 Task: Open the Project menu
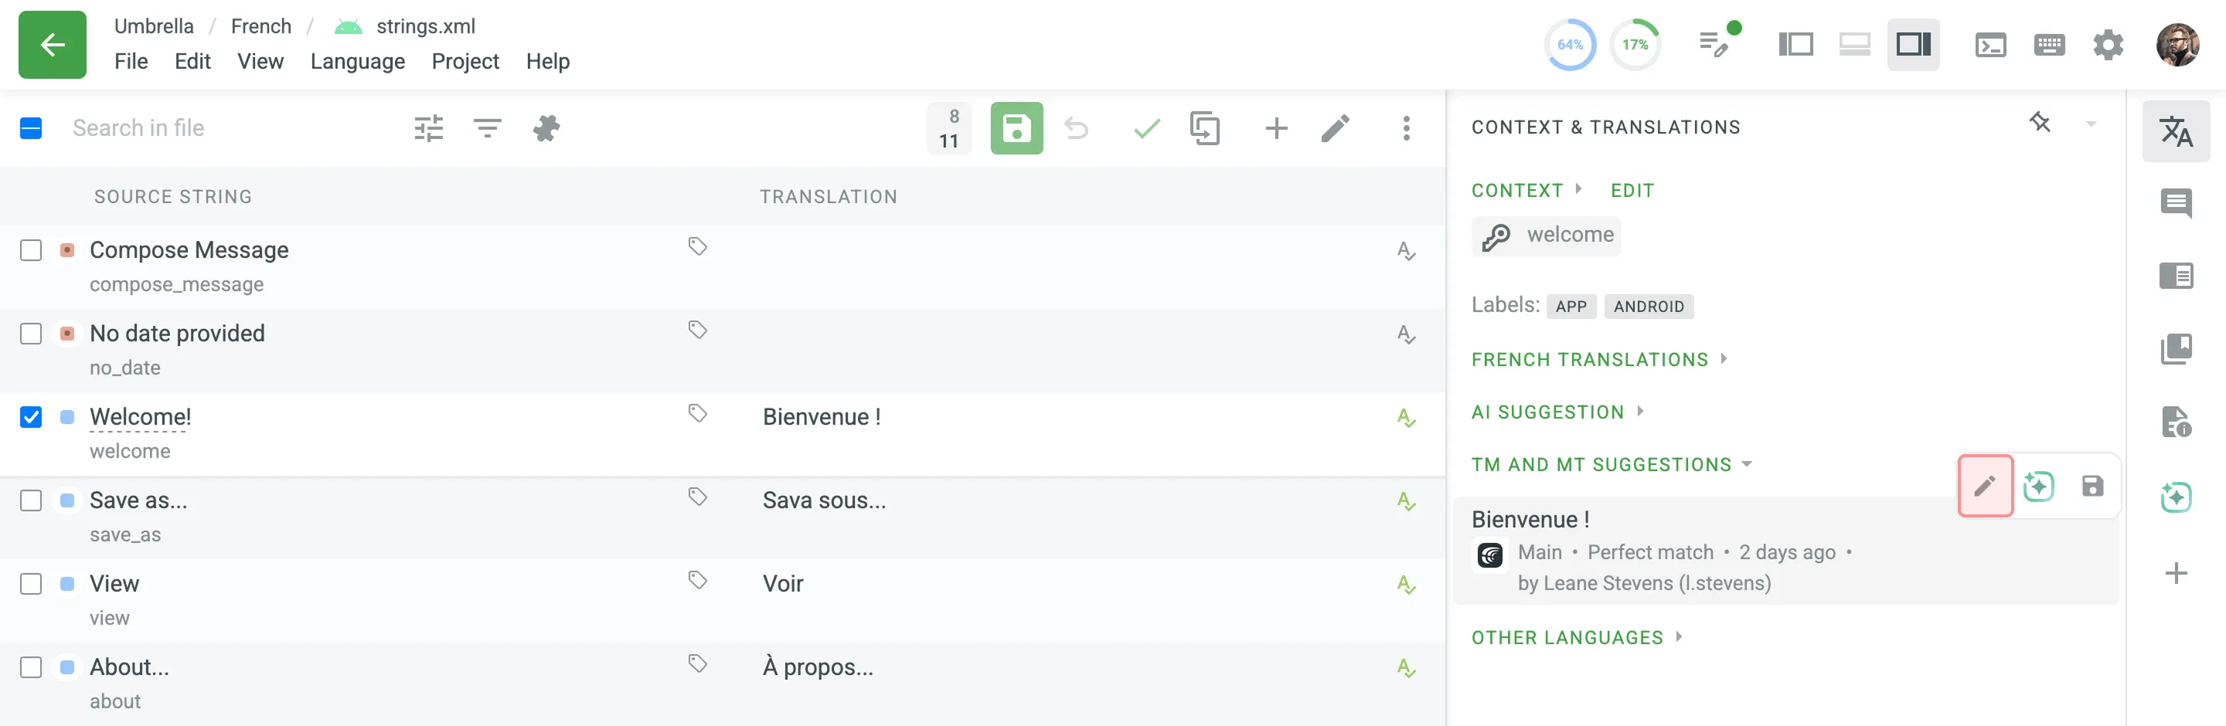click(x=465, y=61)
